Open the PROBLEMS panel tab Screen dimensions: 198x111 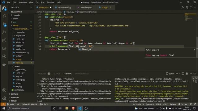42,74
